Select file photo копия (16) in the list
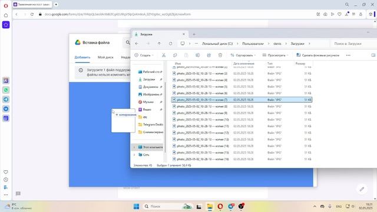This screenshot has height=212, width=377. coord(242,159)
